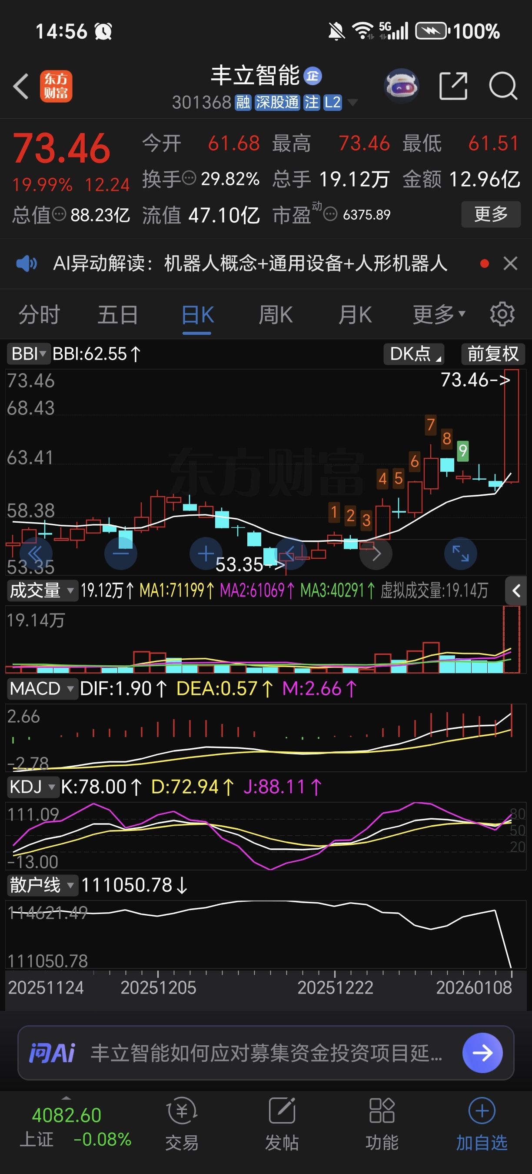Switch to 分时 chart tab

click(39, 315)
